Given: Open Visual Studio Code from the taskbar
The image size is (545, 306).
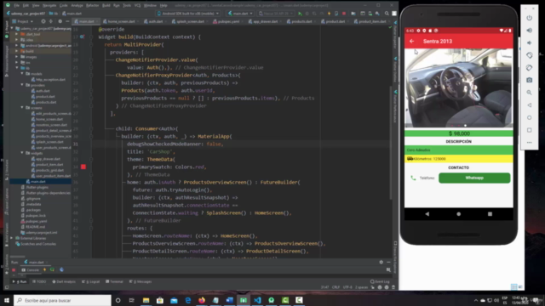Looking at the screenshot, I should (257, 300).
